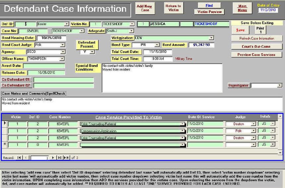Go to next record in navigator
Screen dimensions: 285x188
tap(53, 157)
